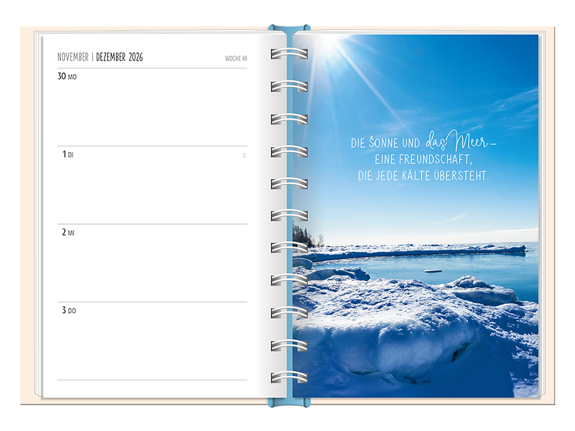Click the small ice chunk floating in water

434,271
